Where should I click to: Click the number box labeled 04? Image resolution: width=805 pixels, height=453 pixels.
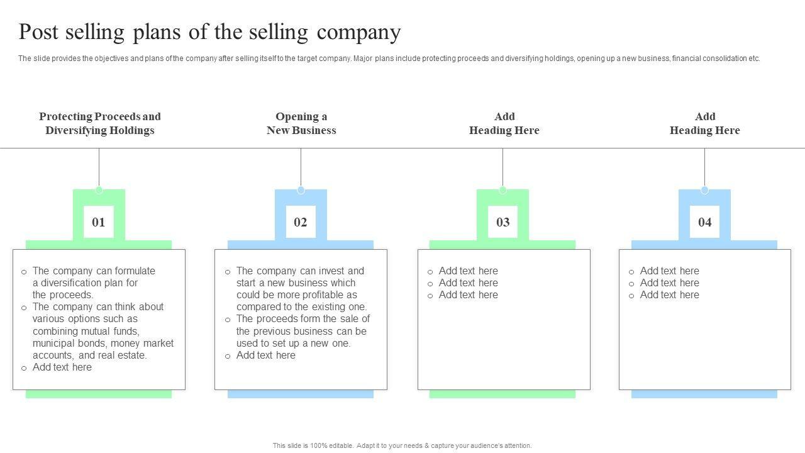click(x=704, y=221)
